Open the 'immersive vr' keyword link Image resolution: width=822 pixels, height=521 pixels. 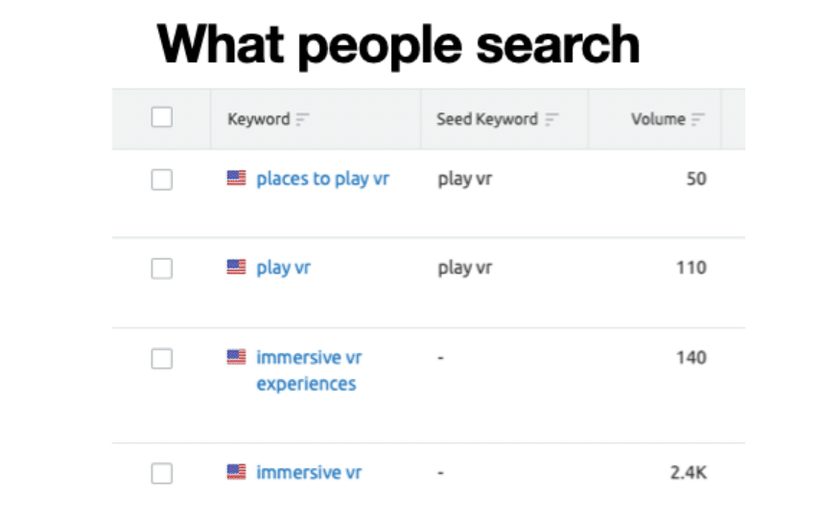click(309, 472)
